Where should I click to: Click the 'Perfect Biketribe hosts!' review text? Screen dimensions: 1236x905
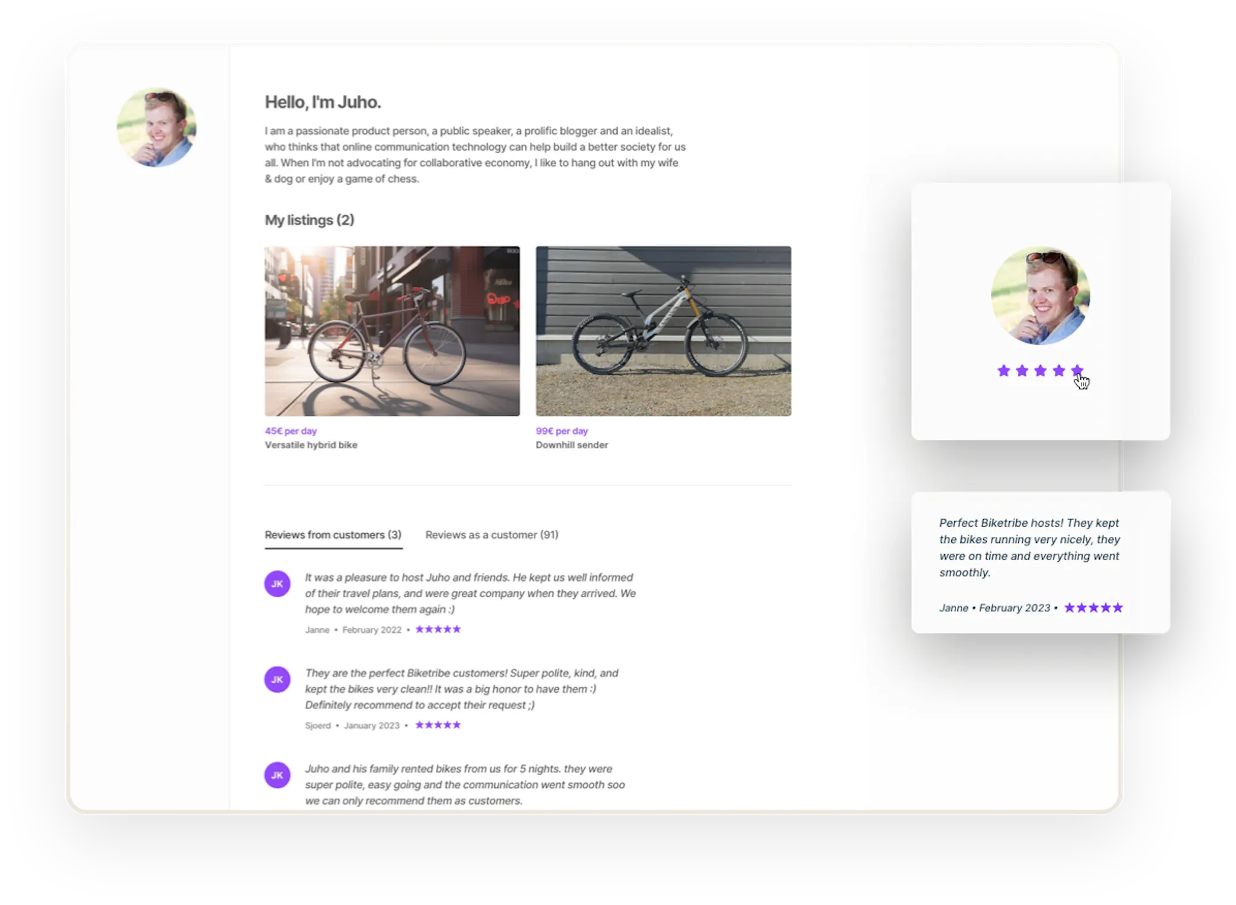pos(1030,547)
